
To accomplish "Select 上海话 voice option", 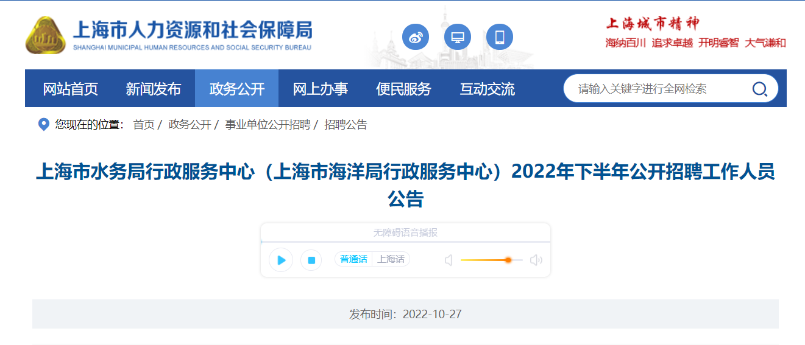I will [x=391, y=259].
